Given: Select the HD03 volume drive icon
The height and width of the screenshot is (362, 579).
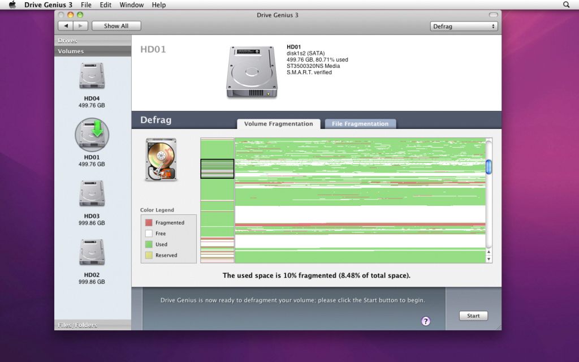Looking at the screenshot, I should (x=92, y=194).
